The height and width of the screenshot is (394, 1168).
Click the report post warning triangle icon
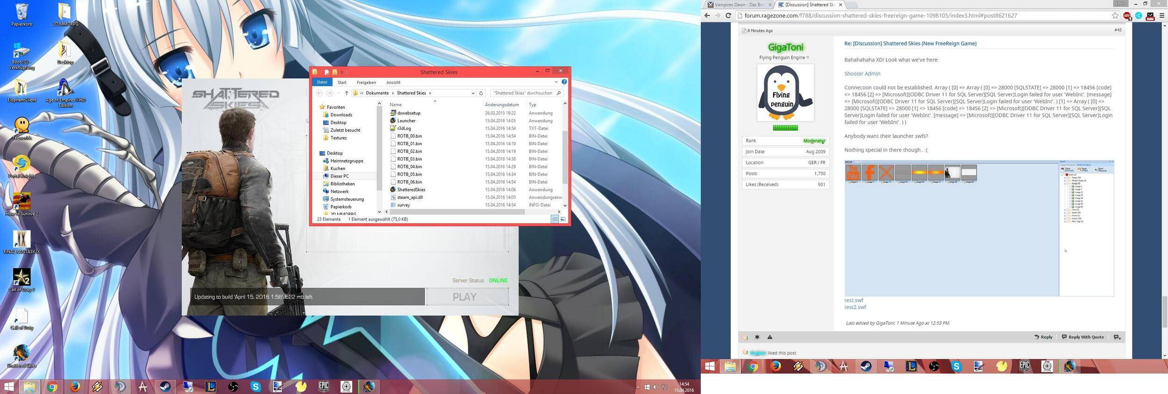coord(770,337)
